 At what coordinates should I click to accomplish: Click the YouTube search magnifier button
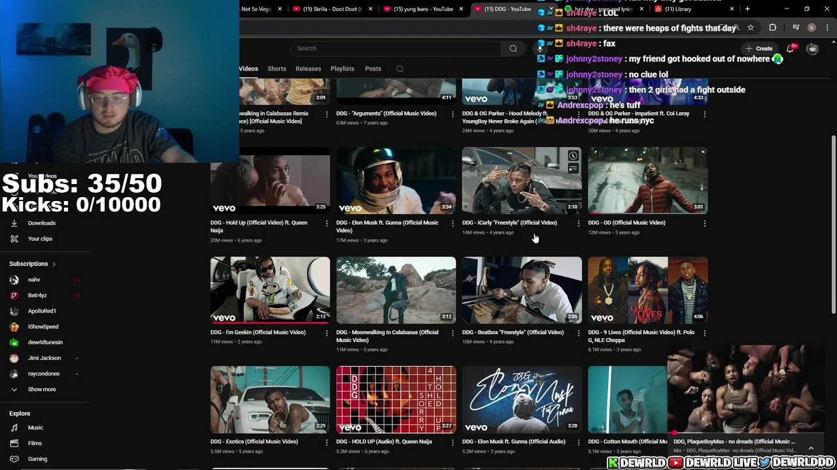[x=513, y=48]
